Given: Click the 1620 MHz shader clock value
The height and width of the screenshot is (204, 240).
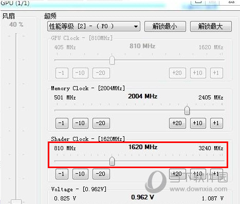Looking at the screenshot, I should pos(143,147).
